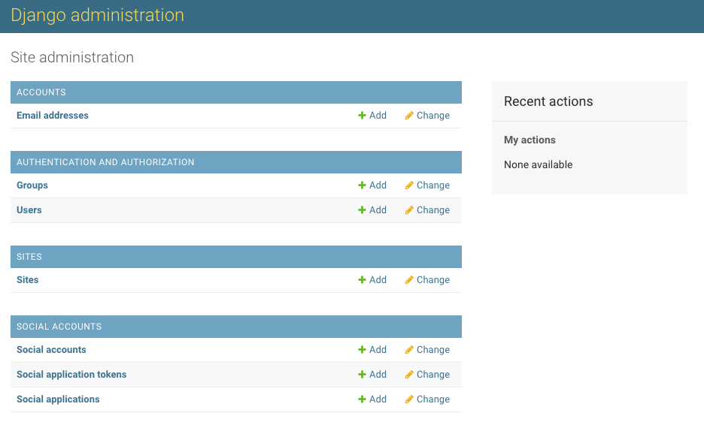Open the Sites model row link

pos(27,280)
